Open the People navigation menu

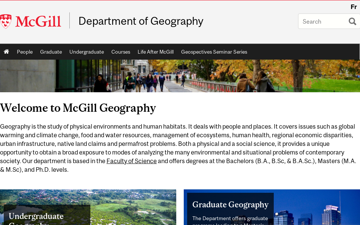[25, 52]
